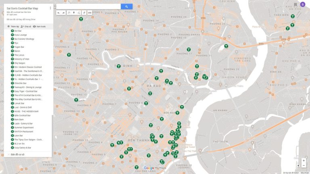
Task: Open the help question-mark button
Action: coord(298,166)
